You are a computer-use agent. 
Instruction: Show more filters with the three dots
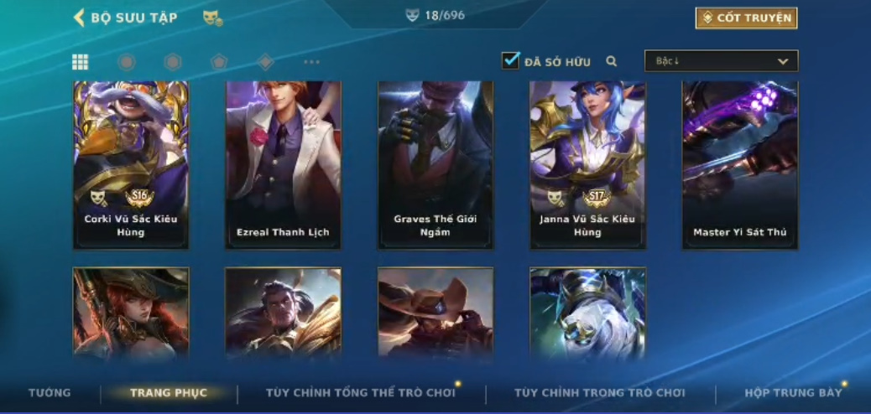(311, 62)
